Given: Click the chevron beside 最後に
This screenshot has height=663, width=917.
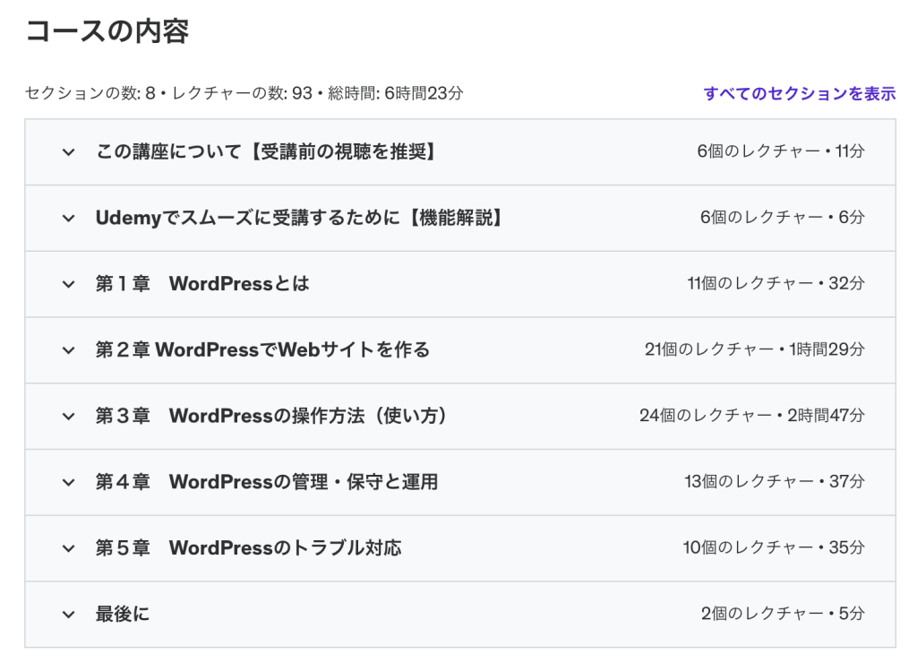Looking at the screenshot, I should (68, 615).
